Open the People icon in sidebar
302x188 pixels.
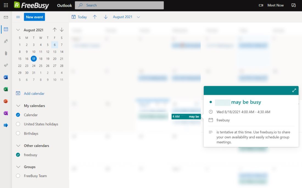coord(6,41)
